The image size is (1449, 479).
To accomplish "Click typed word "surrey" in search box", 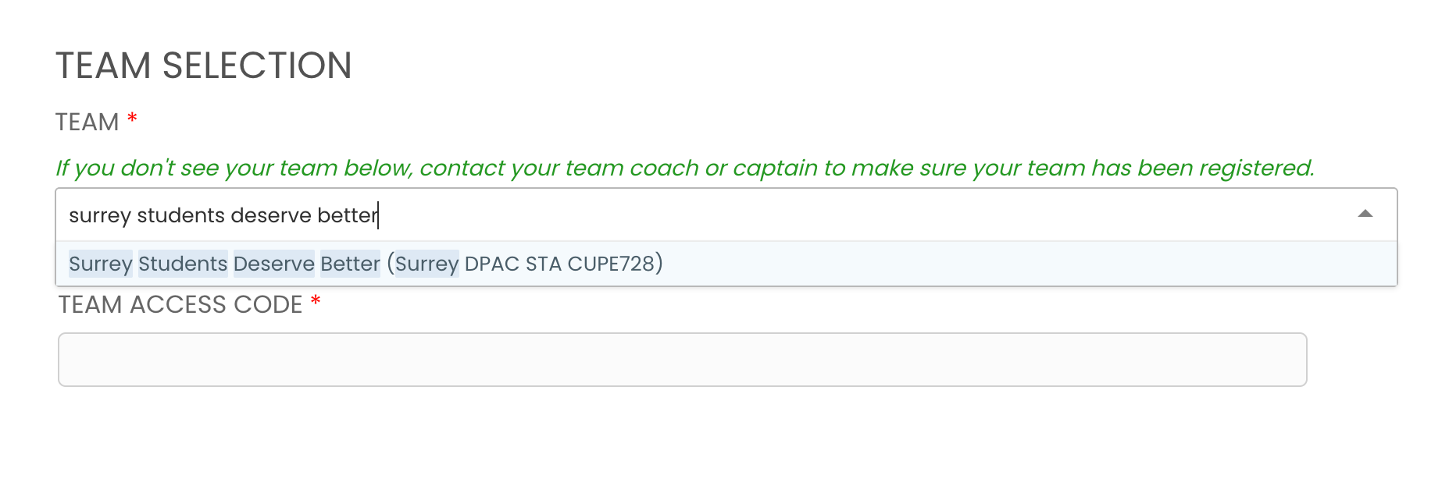I will click(x=99, y=215).
